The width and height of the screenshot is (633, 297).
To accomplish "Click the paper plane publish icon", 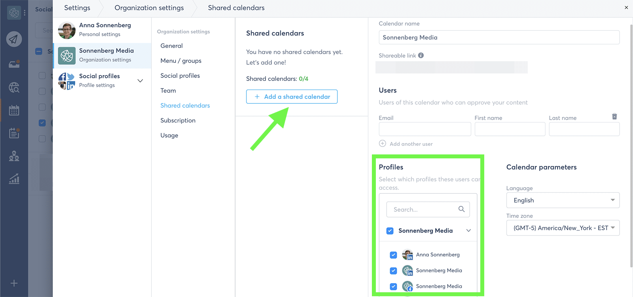I will click(x=14, y=39).
